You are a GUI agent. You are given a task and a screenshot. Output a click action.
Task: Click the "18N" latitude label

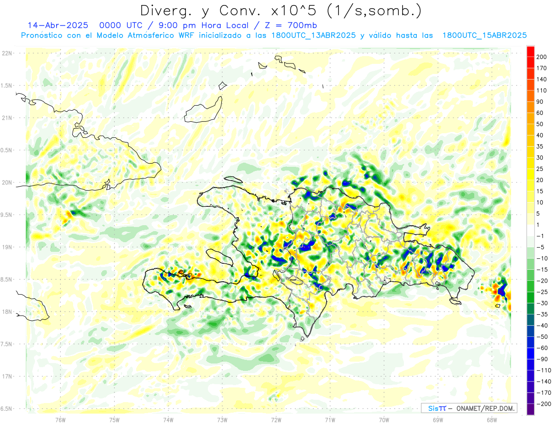[7, 312]
